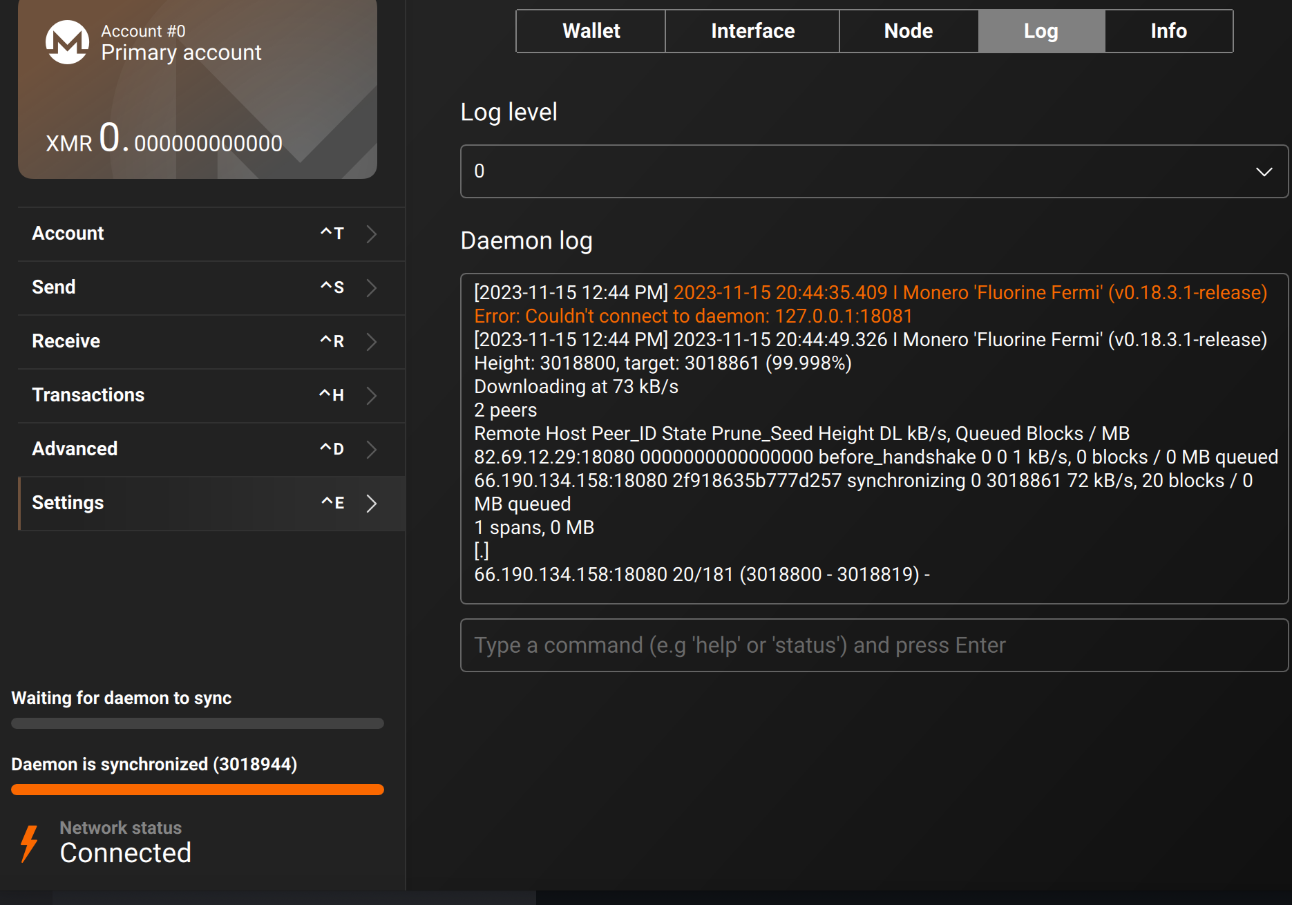Click the chevron arrow beside Settings

[x=372, y=503]
